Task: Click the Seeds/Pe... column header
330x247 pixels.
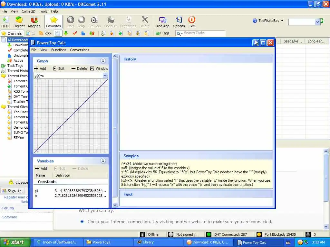Action: (x=293, y=41)
